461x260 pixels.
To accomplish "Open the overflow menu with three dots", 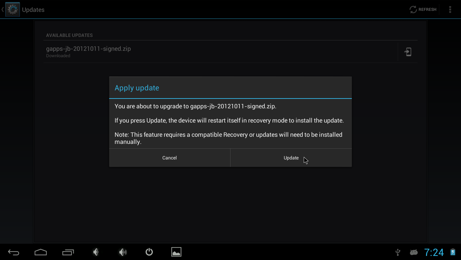I will (x=450, y=9).
